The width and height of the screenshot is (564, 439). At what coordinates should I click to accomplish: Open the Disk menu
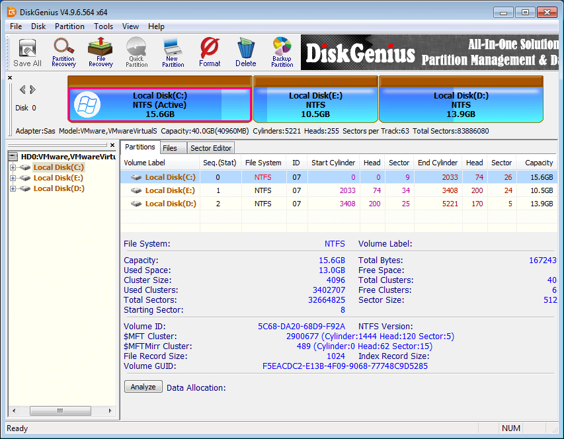(38, 26)
